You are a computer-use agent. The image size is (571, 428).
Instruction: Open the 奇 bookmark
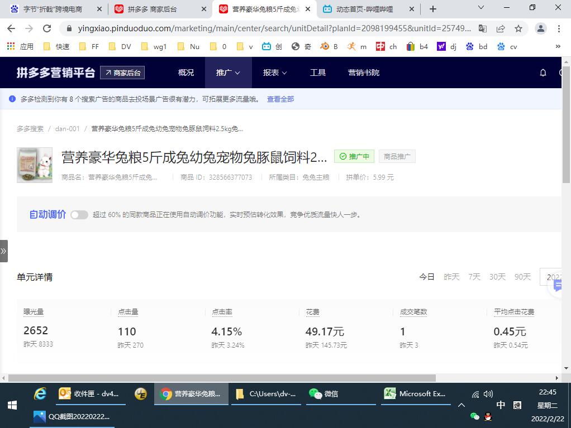(302, 46)
